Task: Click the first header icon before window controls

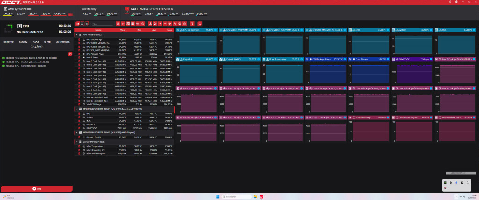Action: (450, 2)
